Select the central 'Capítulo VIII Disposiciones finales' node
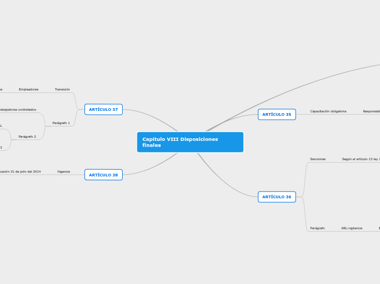This screenshot has height=284, width=380. click(x=190, y=142)
